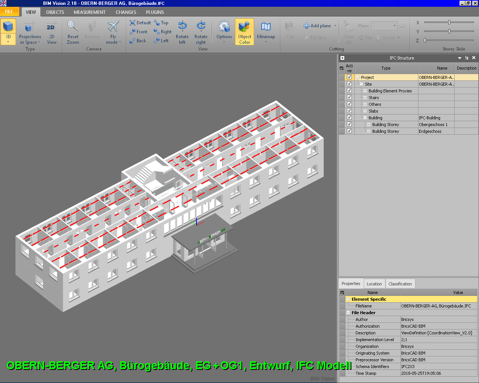Close the IFC Structure panel
This screenshot has height=383, width=479.
point(474,58)
